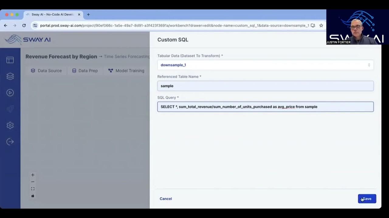Viewport: 389px width, 218px height.
Task: Edit the SQL Query input
Action: 265,107
